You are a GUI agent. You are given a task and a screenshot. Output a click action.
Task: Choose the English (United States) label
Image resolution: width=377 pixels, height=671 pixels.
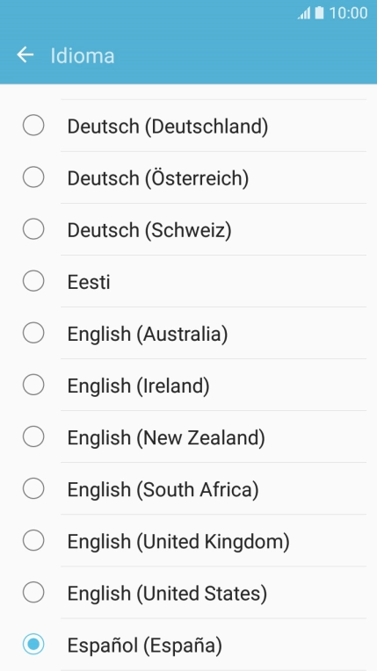[167, 594]
